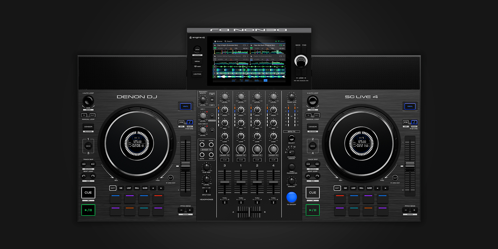Viewport: 498px width, 249px height.
Task: Trigger the red performance pad on right deck
Action: (340, 199)
